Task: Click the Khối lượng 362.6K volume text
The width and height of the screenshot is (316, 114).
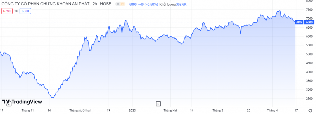Action: point(173,4)
